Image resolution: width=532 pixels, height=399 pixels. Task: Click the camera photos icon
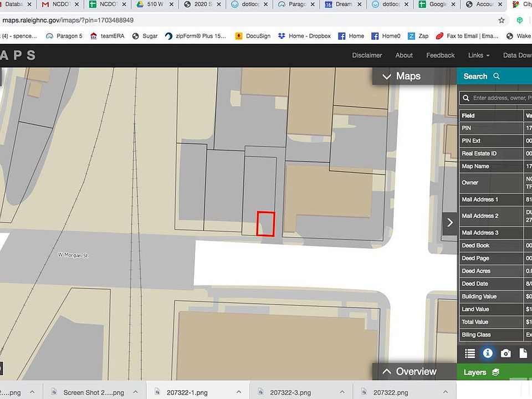505,353
